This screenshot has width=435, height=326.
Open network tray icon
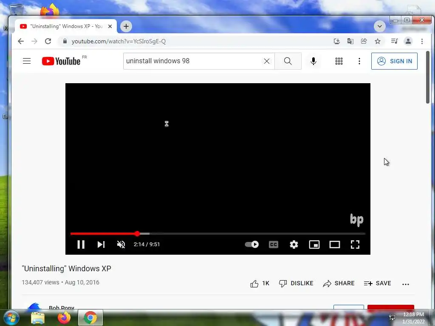pos(392,318)
